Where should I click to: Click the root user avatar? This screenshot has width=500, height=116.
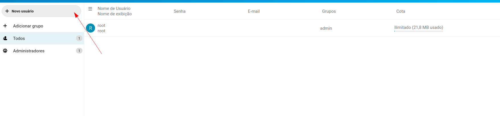(90, 28)
